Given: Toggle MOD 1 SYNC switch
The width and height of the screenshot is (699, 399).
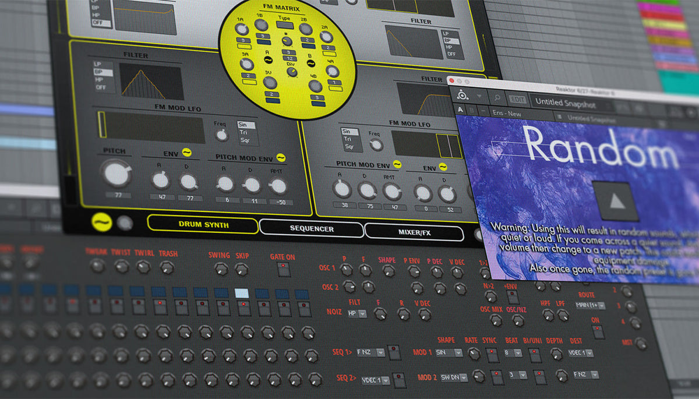Looking at the screenshot, I should point(492,354).
